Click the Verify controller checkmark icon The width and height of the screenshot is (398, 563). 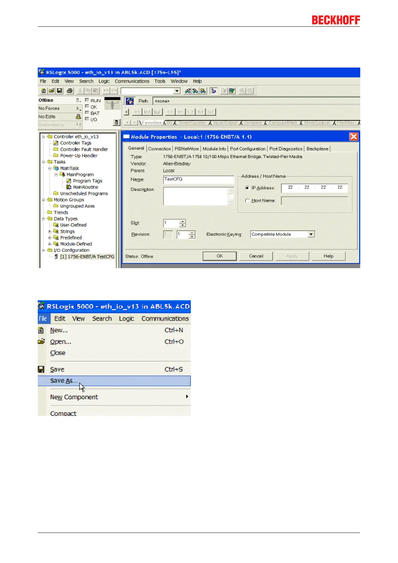[x=232, y=91]
